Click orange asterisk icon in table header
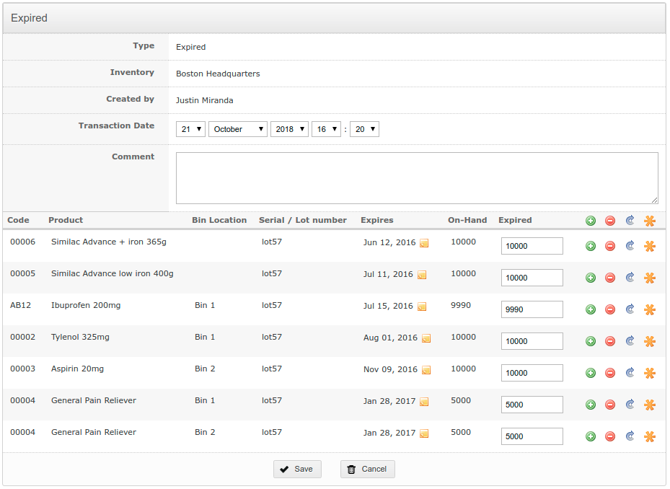 (x=649, y=221)
